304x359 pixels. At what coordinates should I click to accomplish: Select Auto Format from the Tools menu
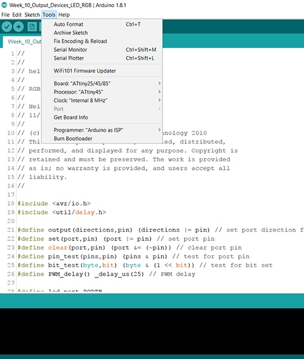[x=102, y=25]
